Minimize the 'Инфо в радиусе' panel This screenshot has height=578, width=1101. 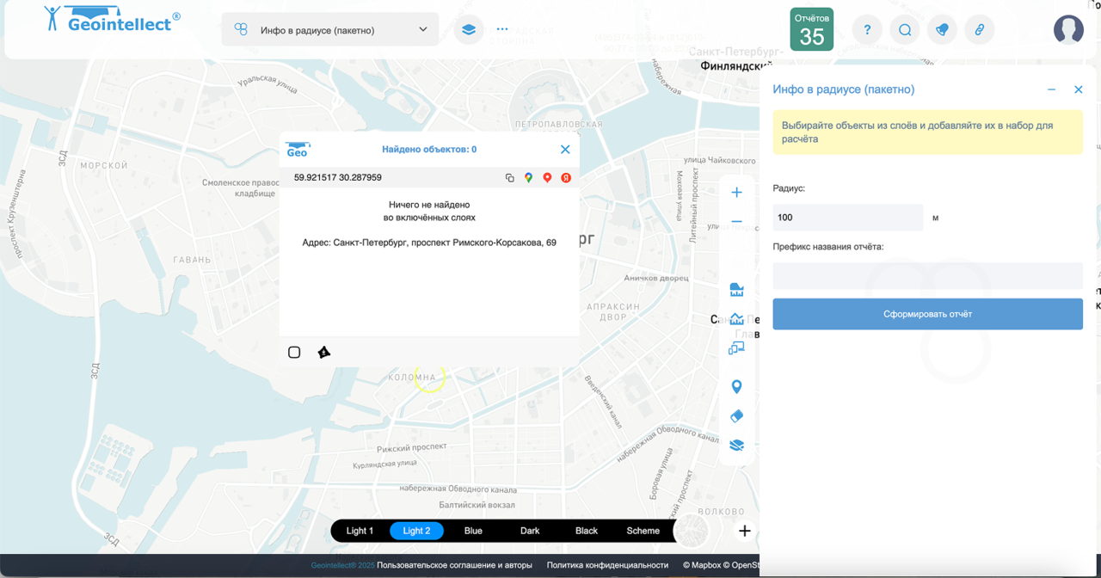tap(1051, 89)
